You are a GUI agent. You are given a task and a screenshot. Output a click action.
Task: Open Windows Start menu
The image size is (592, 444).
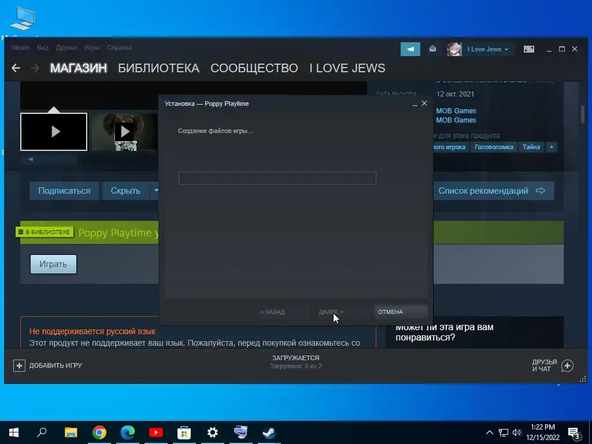click(x=14, y=432)
